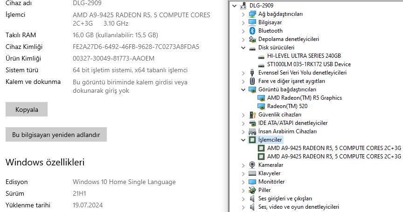Expand the Güvenlik cihazları node
The width and height of the screenshot is (403, 212).
click(x=243, y=115)
